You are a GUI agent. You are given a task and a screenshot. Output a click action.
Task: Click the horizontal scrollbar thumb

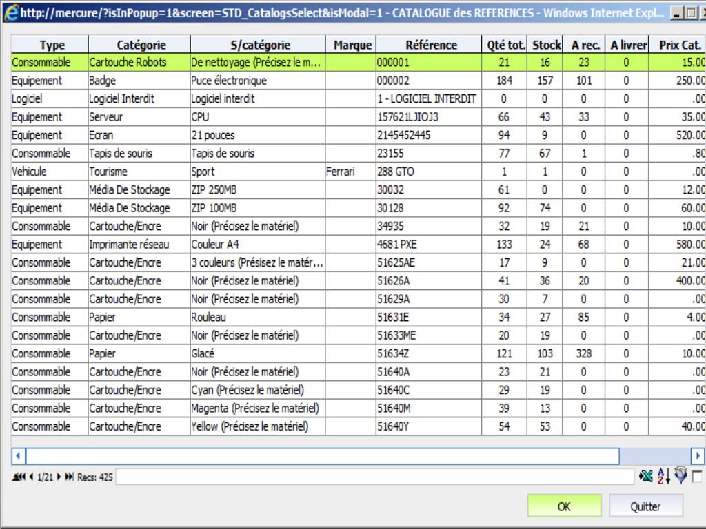(323, 456)
